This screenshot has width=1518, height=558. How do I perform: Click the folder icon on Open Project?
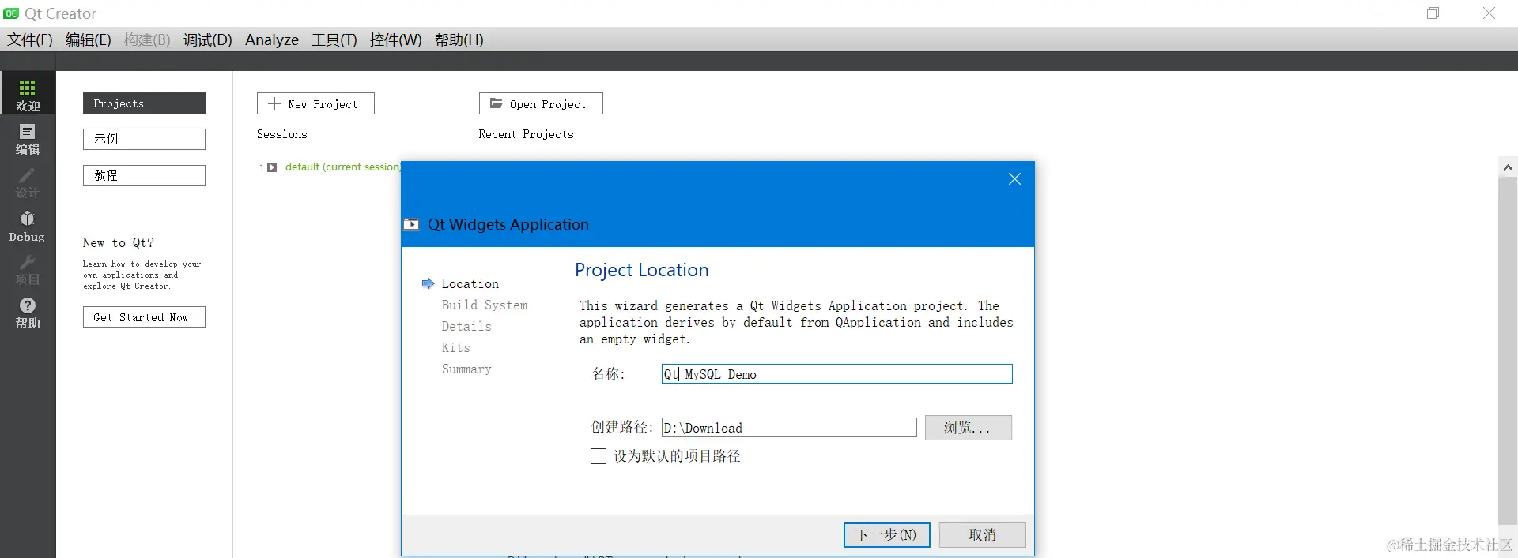[497, 103]
